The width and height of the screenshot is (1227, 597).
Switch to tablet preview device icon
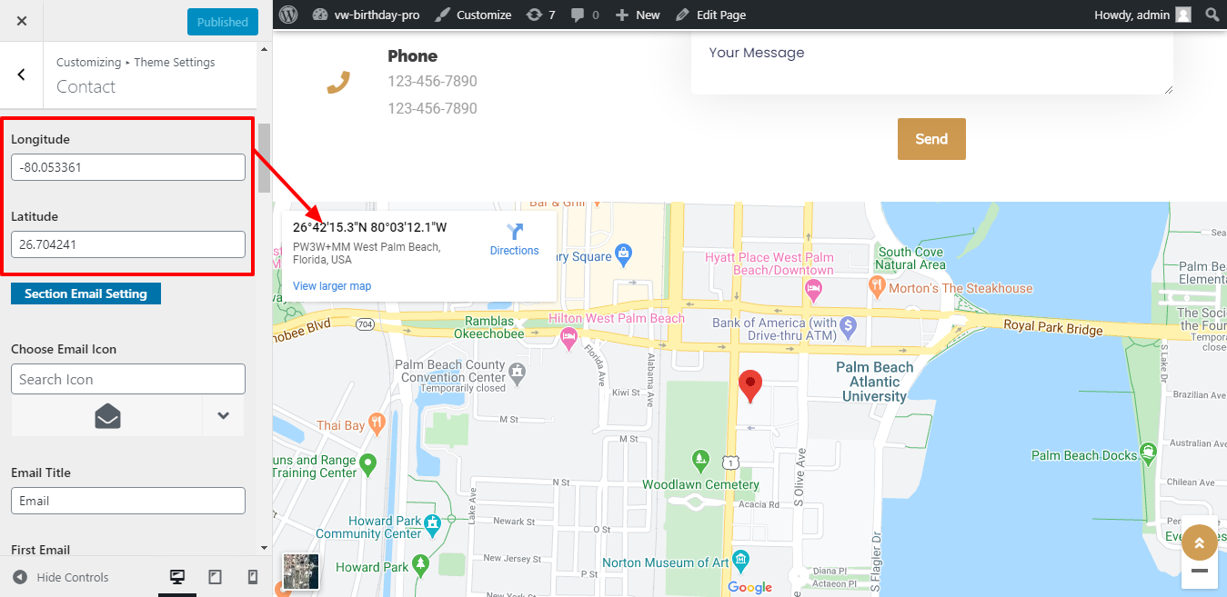coord(216,577)
